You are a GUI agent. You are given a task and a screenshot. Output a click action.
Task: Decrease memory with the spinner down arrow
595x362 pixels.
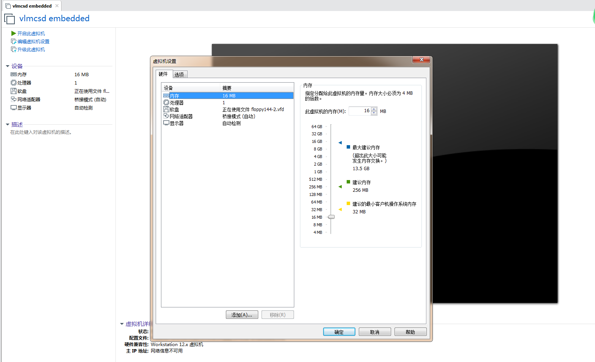coord(374,113)
